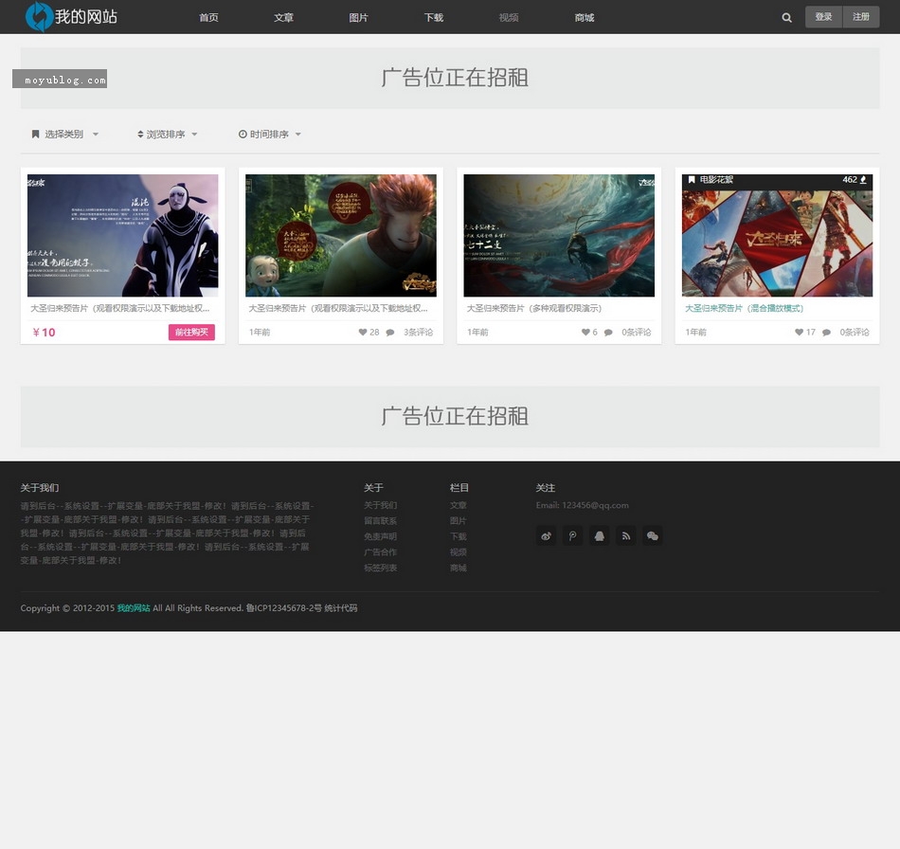The height and width of the screenshot is (849, 900).
Task: Click the 鲁ICP12345678-2号 record text
Action: [x=283, y=608]
